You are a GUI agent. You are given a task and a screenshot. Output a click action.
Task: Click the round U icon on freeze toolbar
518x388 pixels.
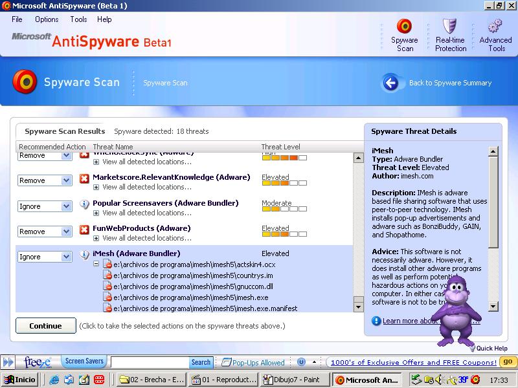(301, 362)
